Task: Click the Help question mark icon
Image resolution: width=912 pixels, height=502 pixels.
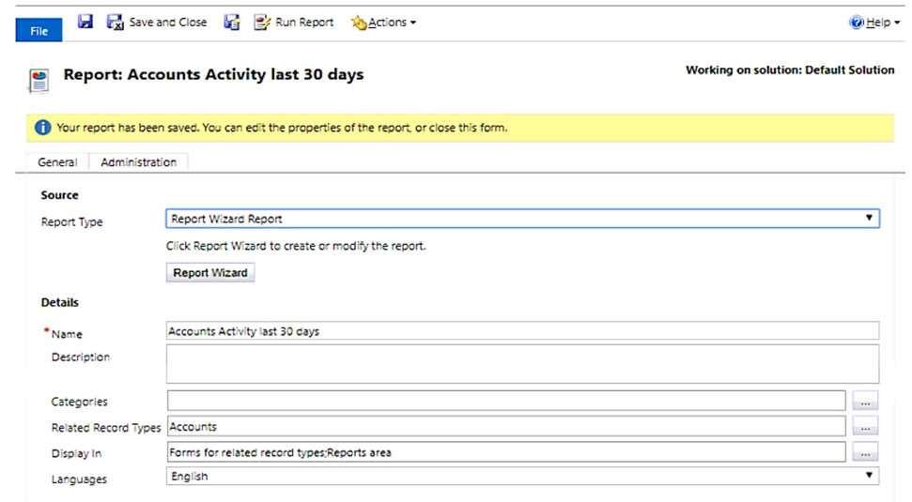Action: 857,23
